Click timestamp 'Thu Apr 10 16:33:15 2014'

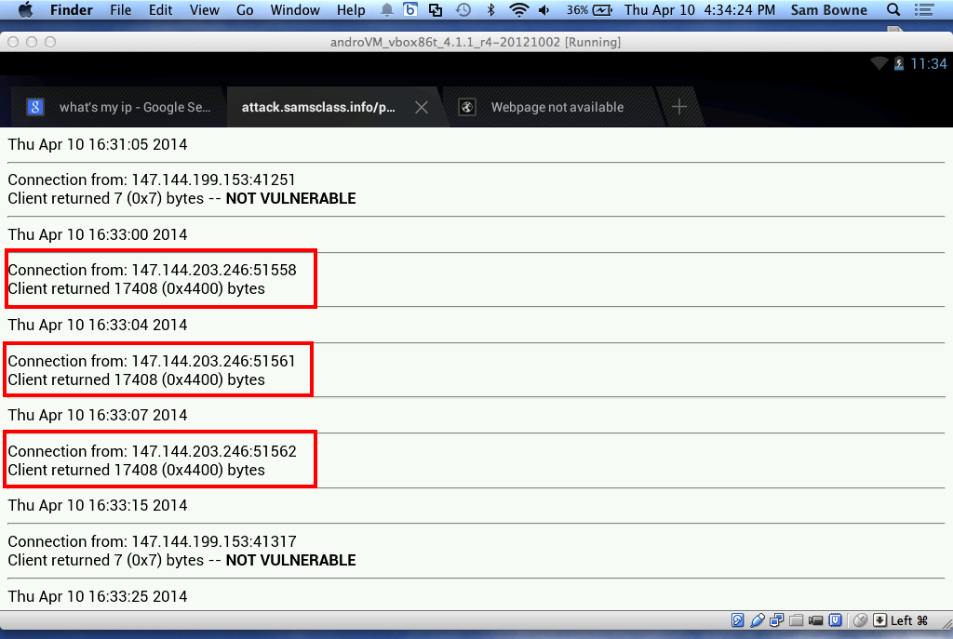click(x=97, y=505)
